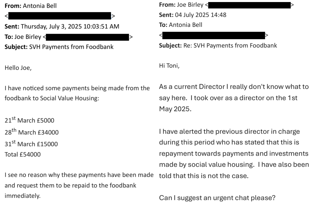Click the Thursday, July 3, 2025 sent timestamp
The image size is (334, 206).
pos(70,26)
